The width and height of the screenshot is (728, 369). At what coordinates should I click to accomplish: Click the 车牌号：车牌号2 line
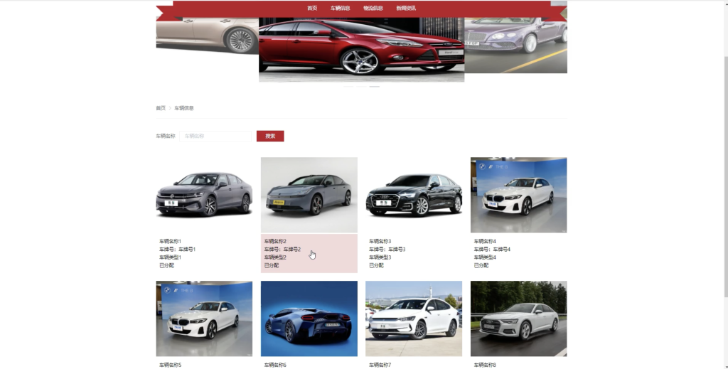coord(282,250)
